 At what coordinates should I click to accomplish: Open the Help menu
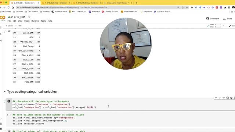click(50, 21)
